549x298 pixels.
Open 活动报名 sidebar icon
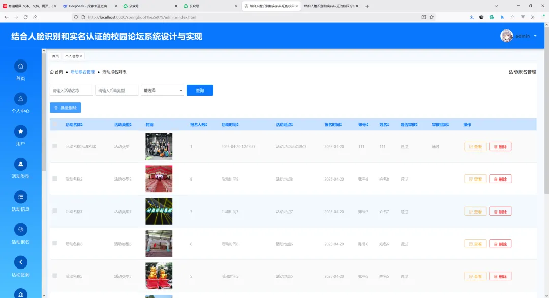(21, 230)
